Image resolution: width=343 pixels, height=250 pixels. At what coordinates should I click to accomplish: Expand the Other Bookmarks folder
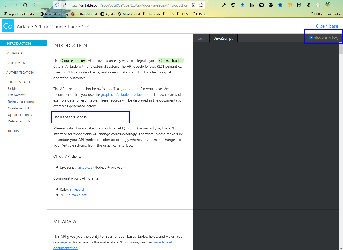tap(325, 14)
